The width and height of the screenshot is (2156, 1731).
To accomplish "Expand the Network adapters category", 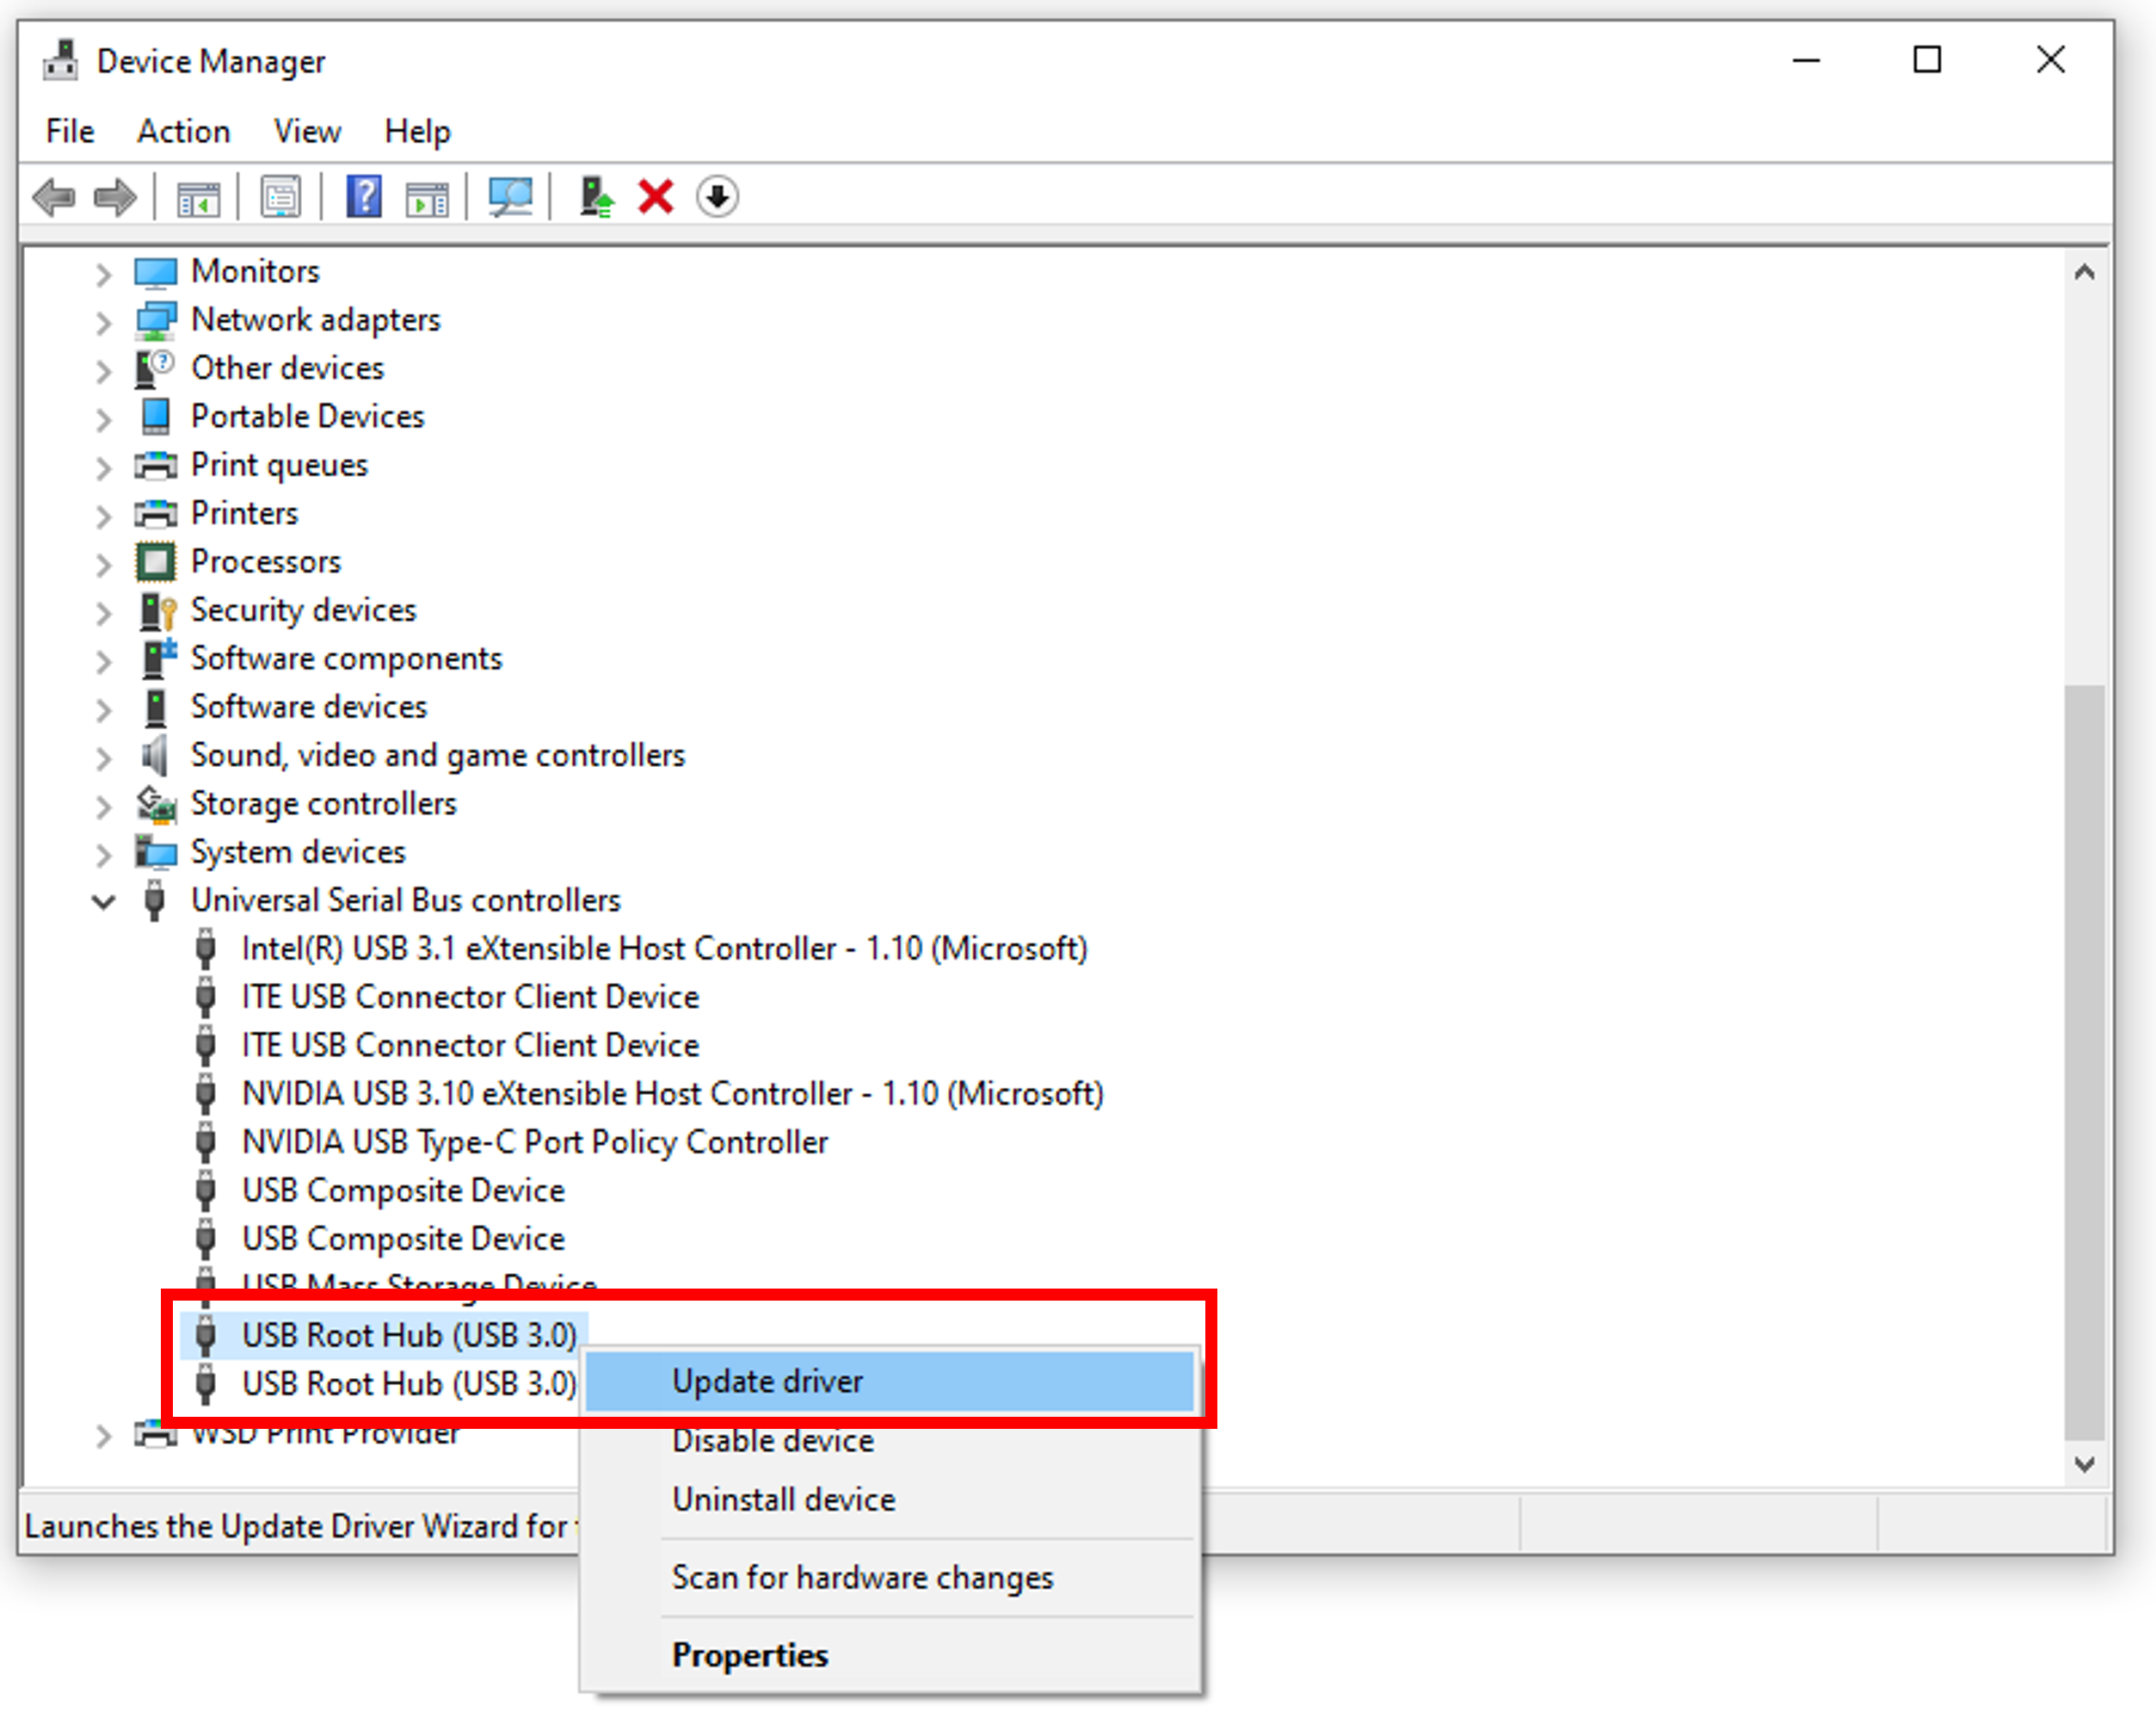I will click(x=104, y=320).
